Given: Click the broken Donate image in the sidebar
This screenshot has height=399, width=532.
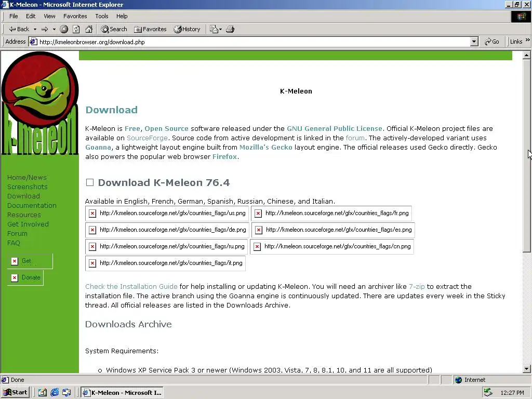Looking at the screenshot, I should pos(25,277).
